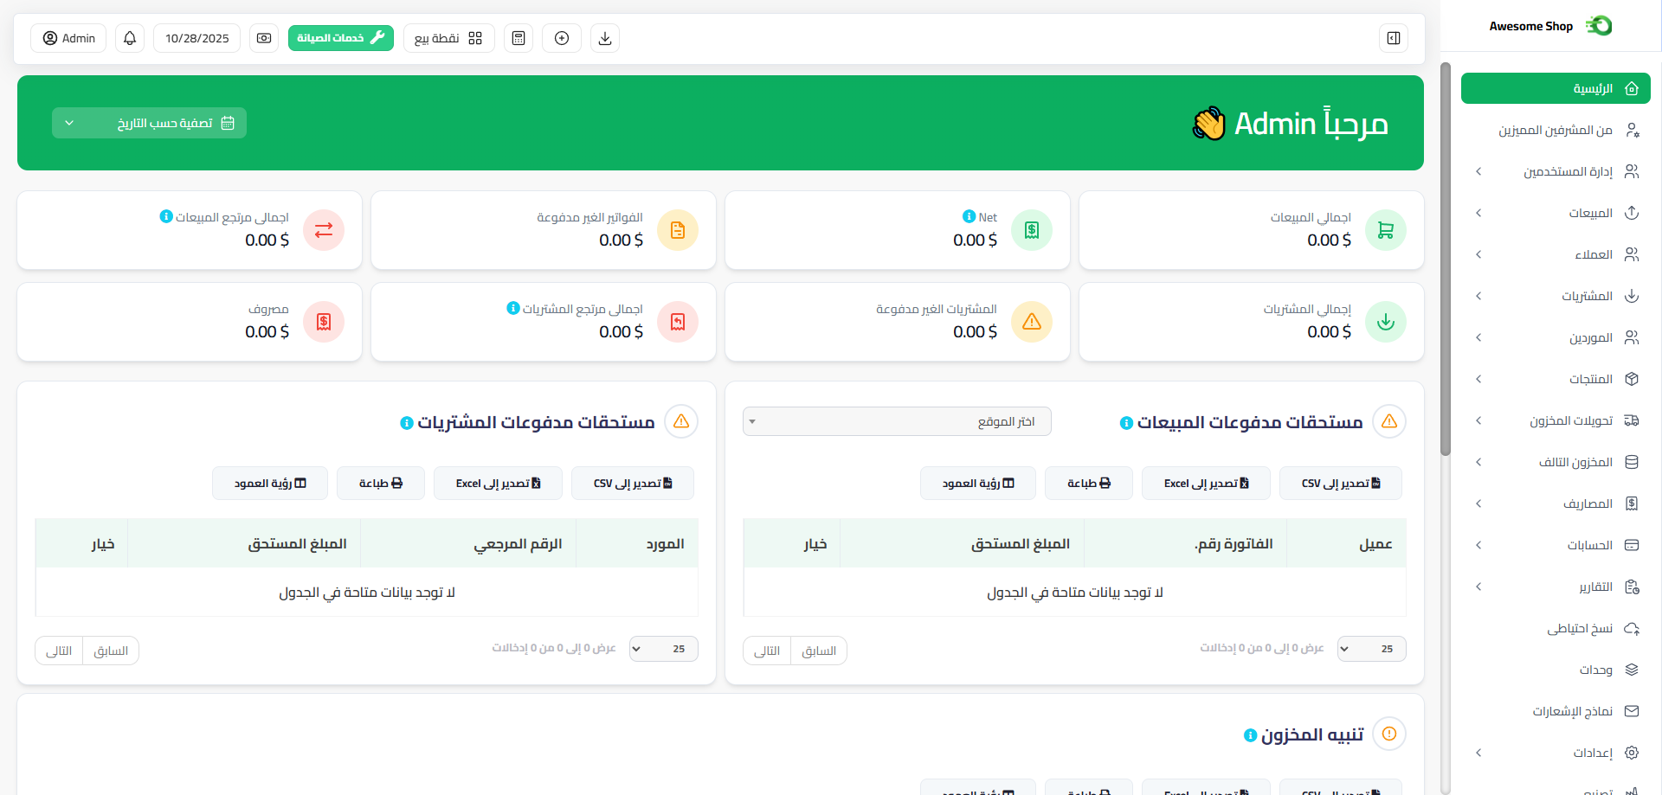Export sales payments due to CSV
The width and height of the screenshot is (1662, 795).
(1340, 484)
